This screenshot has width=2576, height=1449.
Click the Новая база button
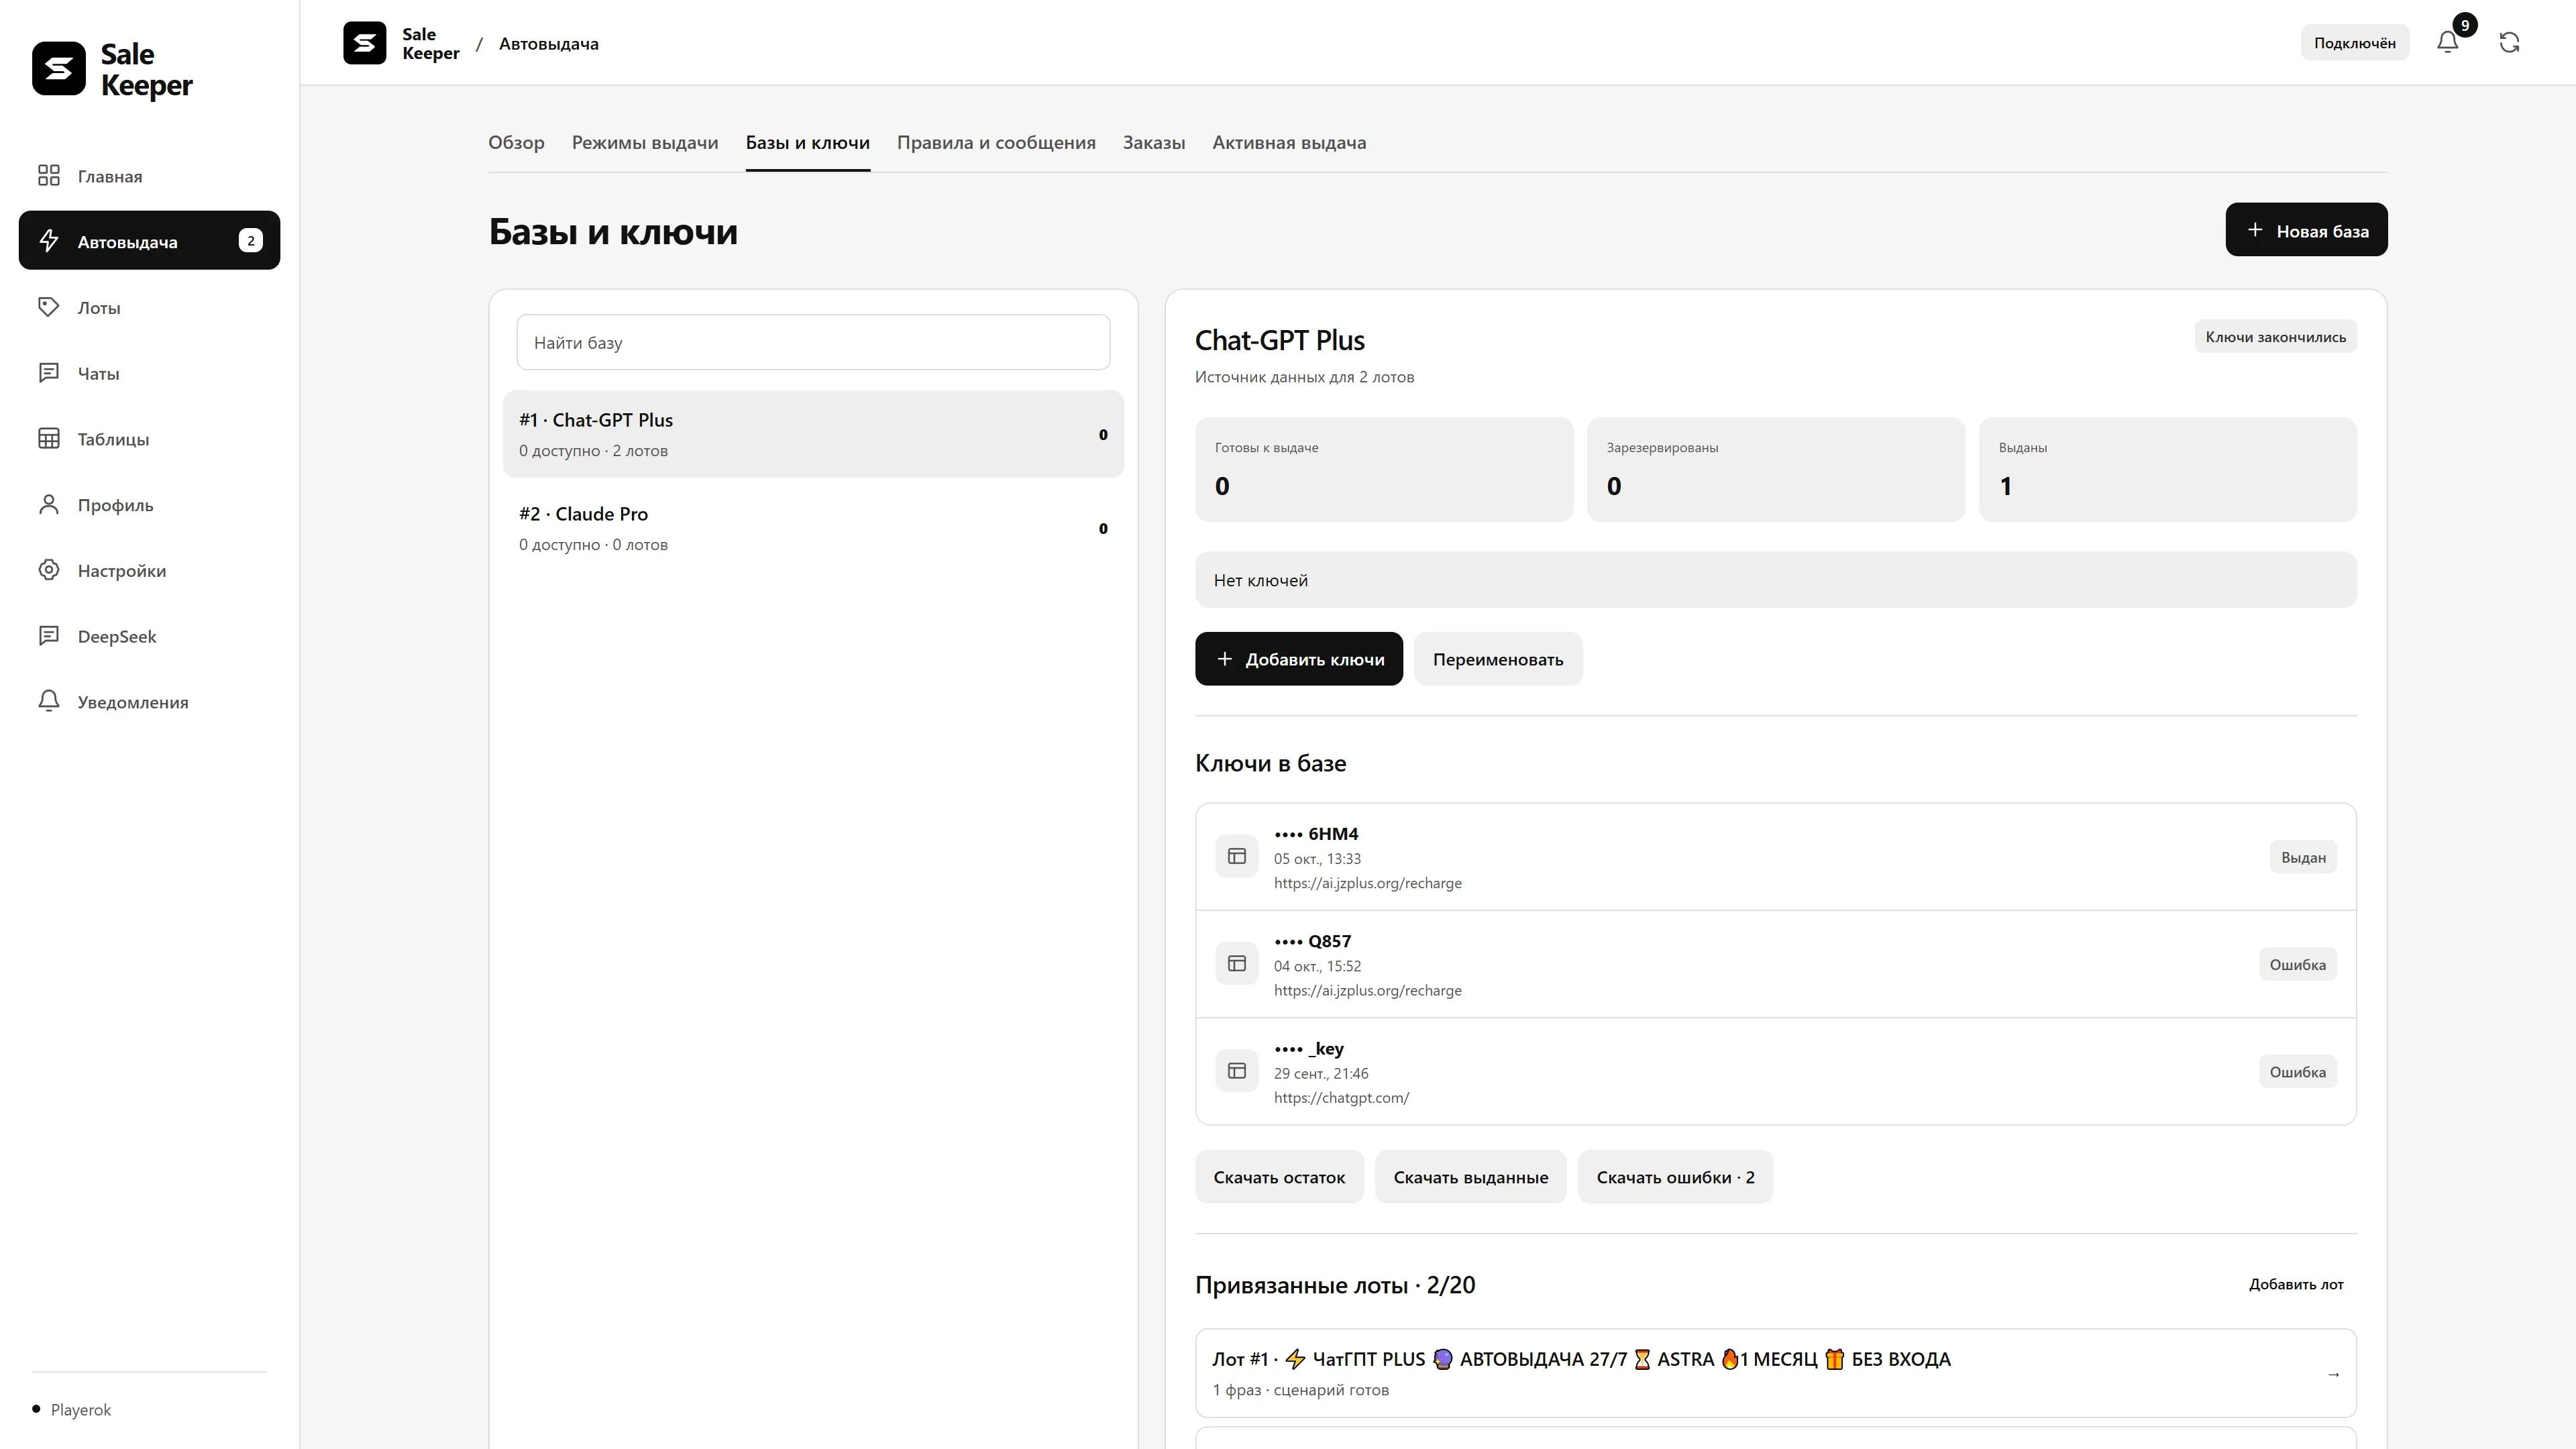click(x=2306, y=230)
